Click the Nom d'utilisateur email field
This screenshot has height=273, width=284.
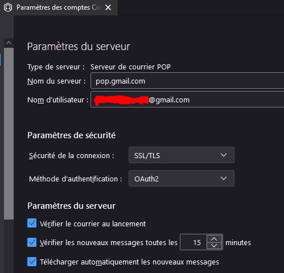click(x=187, y=100)
